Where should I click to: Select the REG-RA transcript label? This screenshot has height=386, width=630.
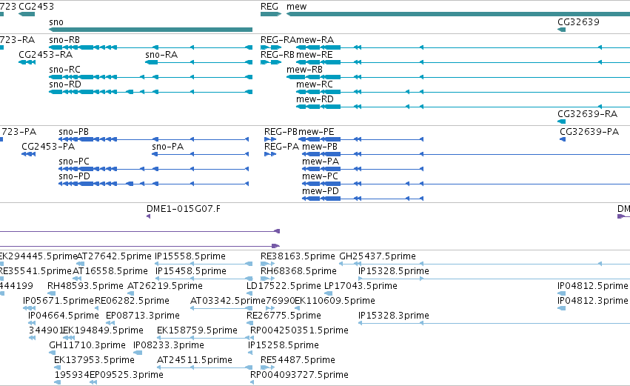(x=278, y=40)
